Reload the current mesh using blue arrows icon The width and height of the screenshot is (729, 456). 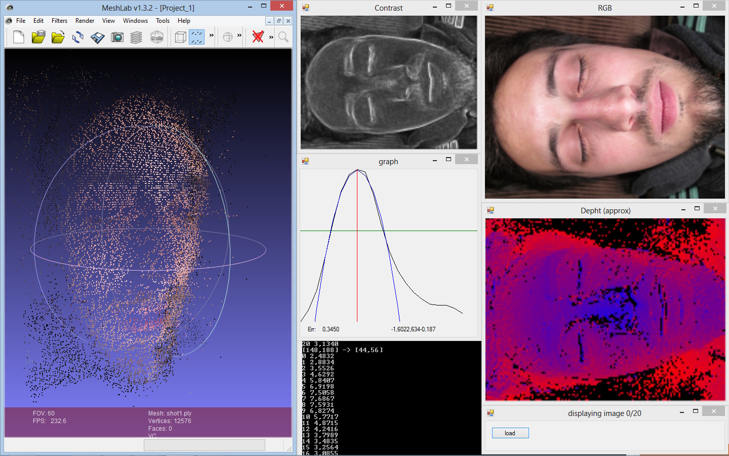77,36
